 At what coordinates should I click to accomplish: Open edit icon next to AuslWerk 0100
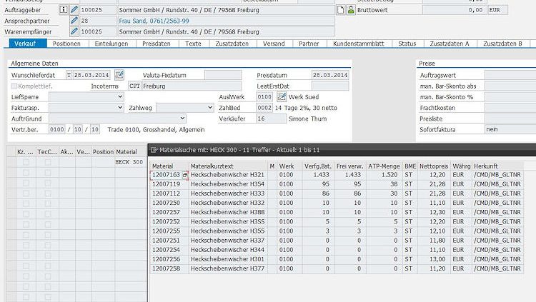coord(282,96)
